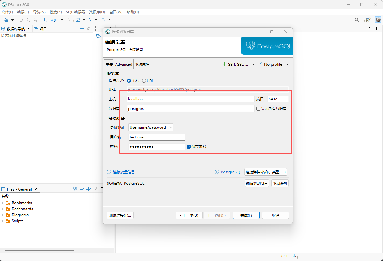Open the 文件(F) menu
This screenshot has width=383, height=261.
click(7, 12)
